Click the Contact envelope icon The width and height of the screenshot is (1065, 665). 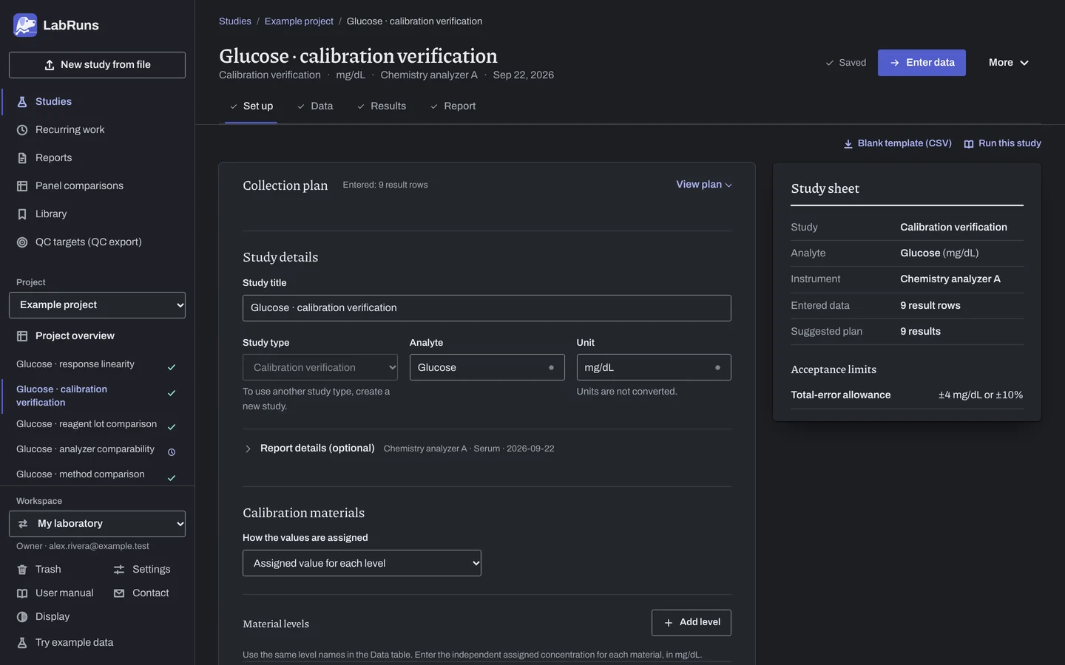coord(119,593)
